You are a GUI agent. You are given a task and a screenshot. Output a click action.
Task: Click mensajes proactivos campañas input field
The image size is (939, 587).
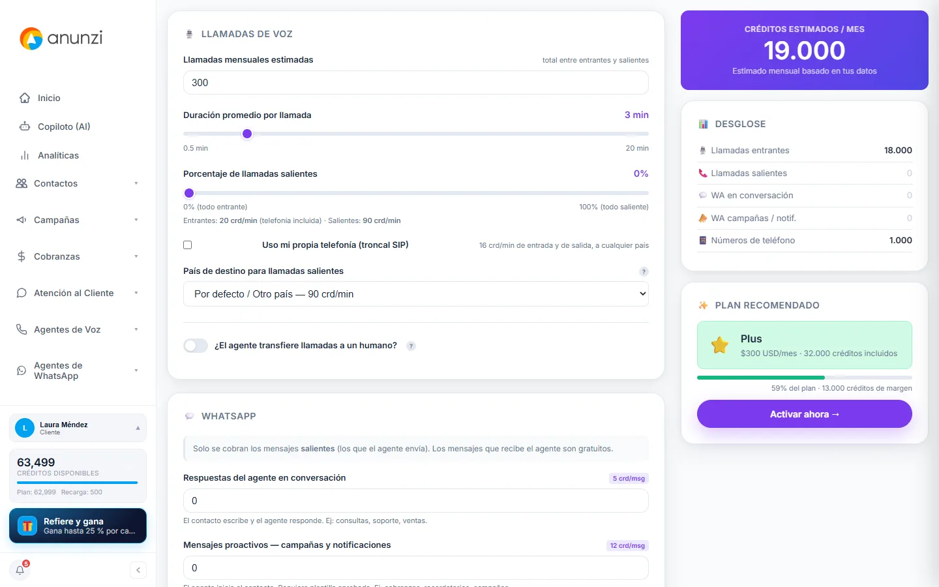[x=416, y=568]
